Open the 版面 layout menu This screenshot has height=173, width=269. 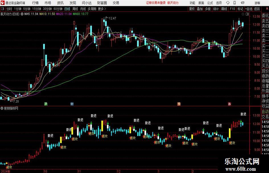click(201, 3)
